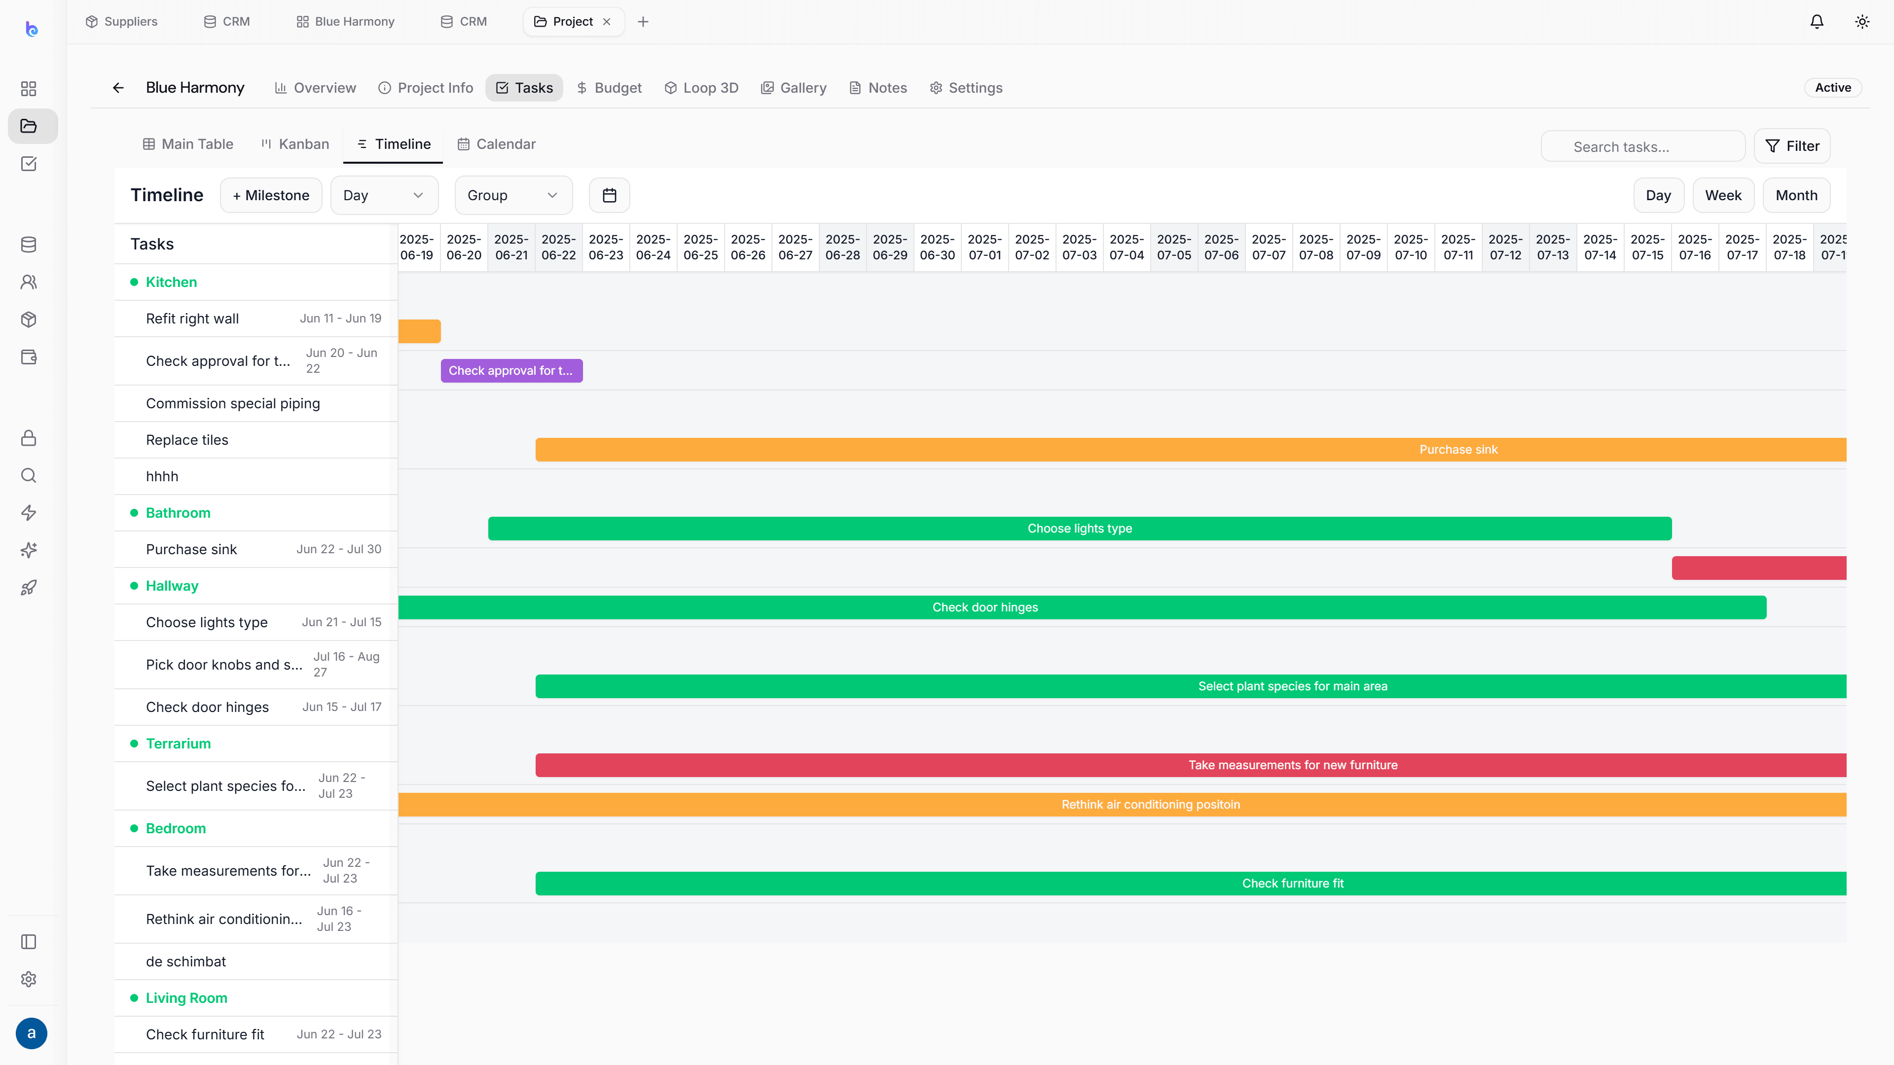The width and height of the screenshot is (1894, 1065).
Task: Open the dashboard grid icon in sidebar
Action: tap(29, 89)
